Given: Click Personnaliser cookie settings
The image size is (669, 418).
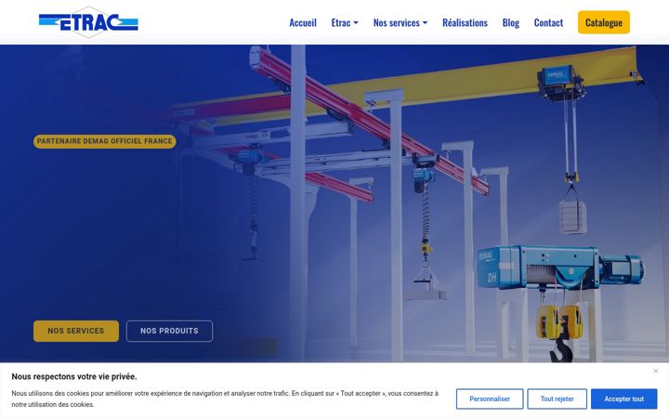Looking at the screenshot, I should coord(490,398).
